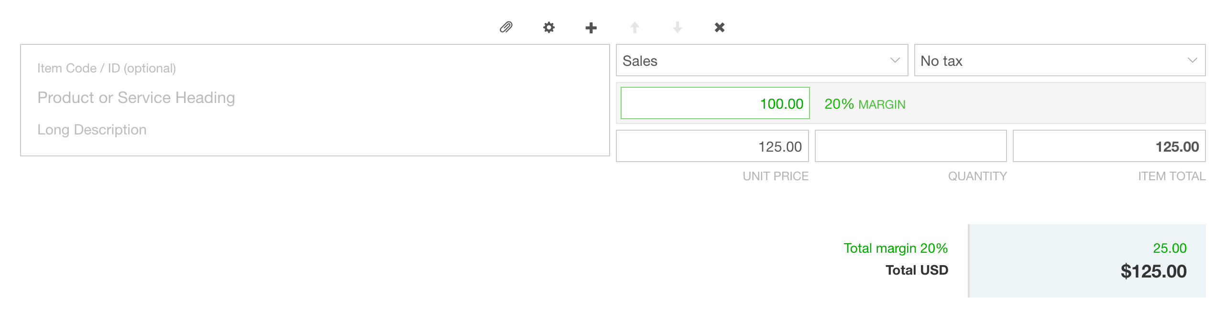Click the Total margin 20% text
The width and height of the screenshot is (1226, 319).
896,248
